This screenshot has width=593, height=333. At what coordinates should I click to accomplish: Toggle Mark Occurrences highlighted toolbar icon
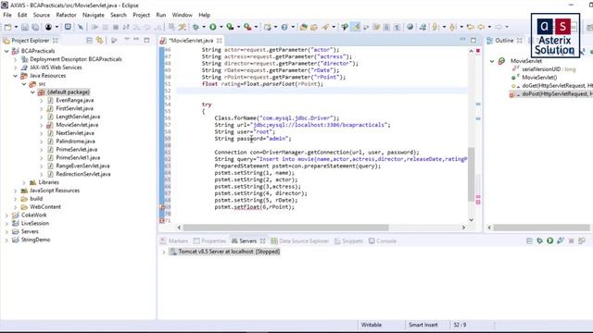coord(356,27)
